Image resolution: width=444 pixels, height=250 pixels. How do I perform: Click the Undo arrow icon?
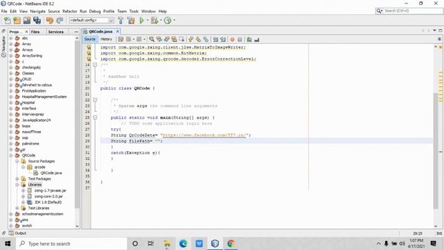coord(50,20)
